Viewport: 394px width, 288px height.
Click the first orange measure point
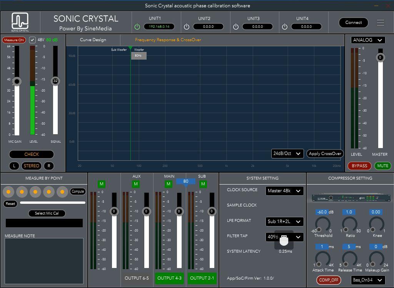tap(8, 191)
